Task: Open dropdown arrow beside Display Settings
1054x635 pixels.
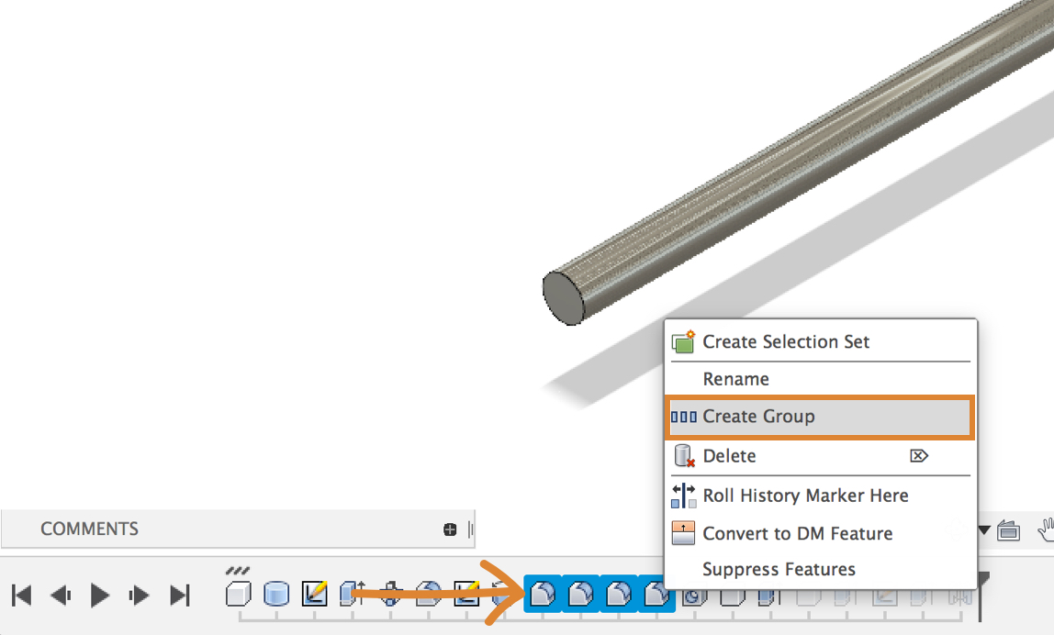Action: [985, 530]
